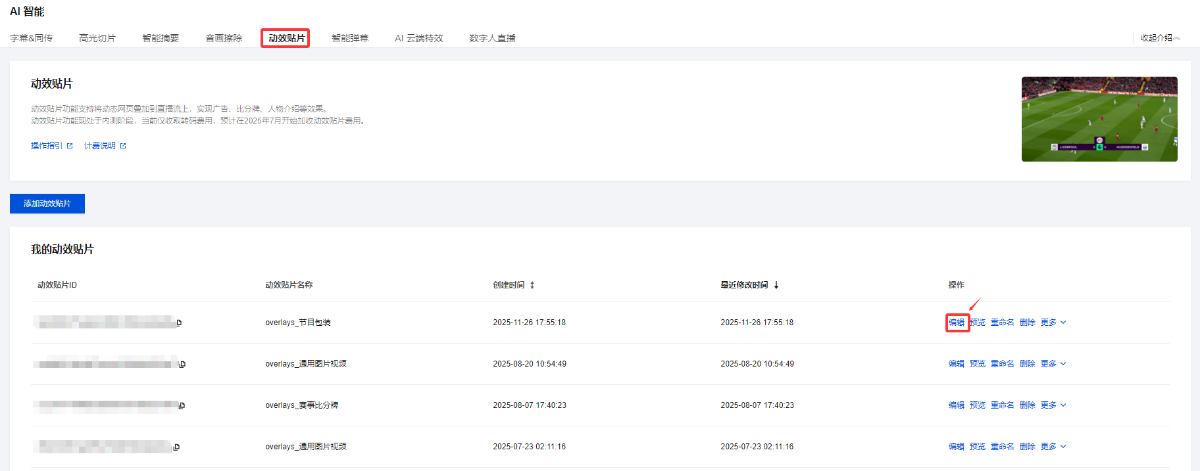Click 添加动效贴片 button
Screen dimensions: 1200x471
click(x=47, y=204)
